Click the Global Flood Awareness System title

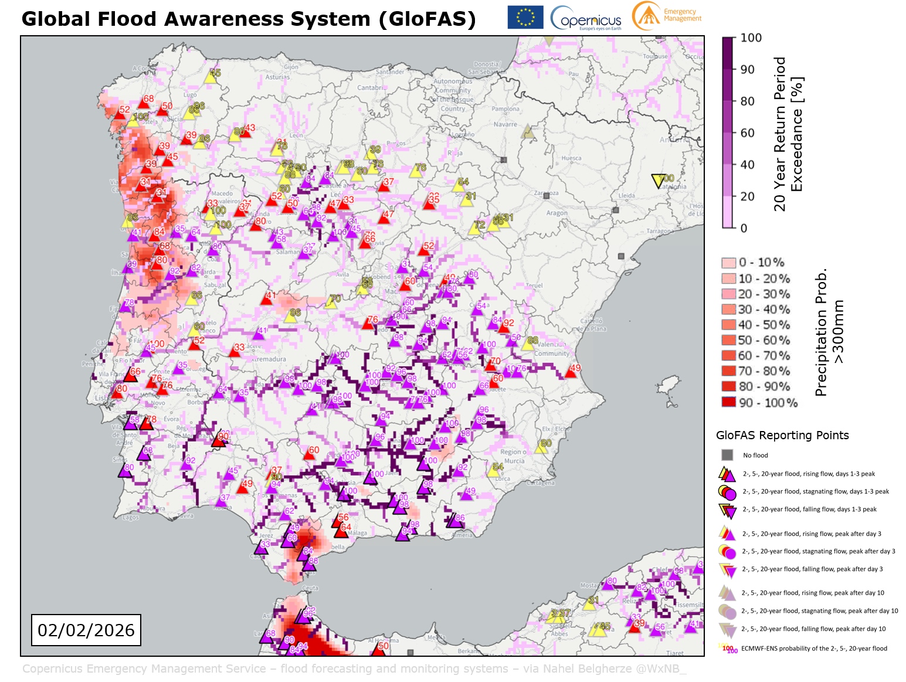[249, 19]
